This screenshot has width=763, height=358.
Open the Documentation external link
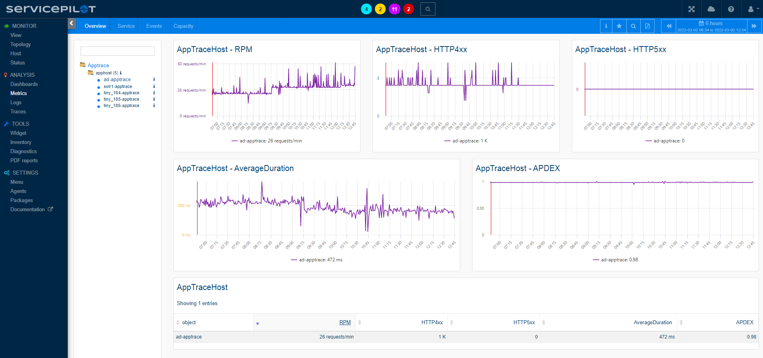point(27,209)
